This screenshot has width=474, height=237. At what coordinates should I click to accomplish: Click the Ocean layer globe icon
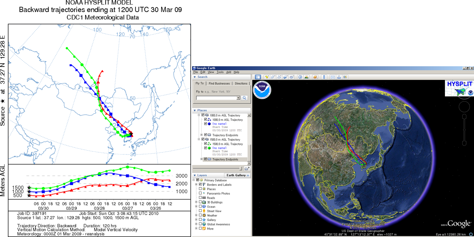pos(204,207)
